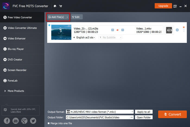Click the output resolution 1920*1080 text
Screen dimensions: 190x127
142,32
